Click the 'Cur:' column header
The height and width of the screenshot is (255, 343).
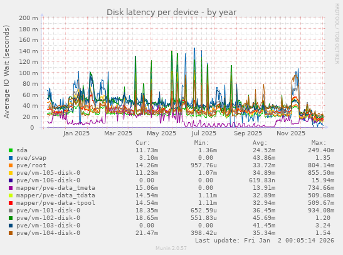pos(143,143)
